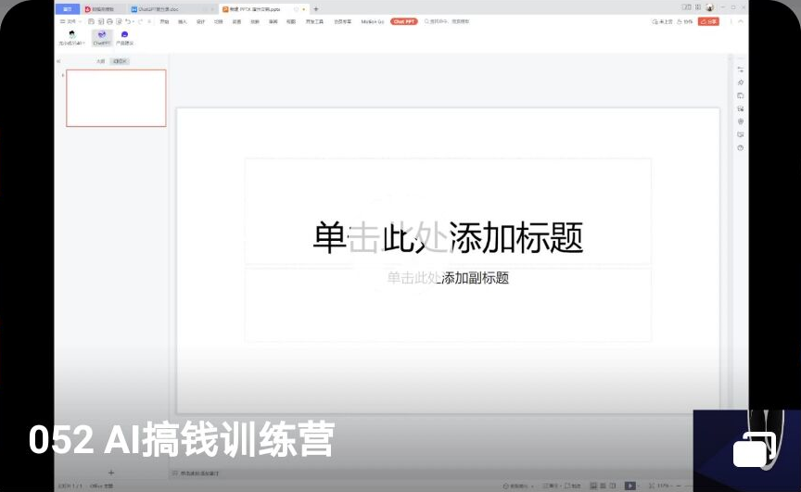This screenshot has height=492, width=801.
Task: Click the help question mark in right sidebar
Action: tap(740, 147)
